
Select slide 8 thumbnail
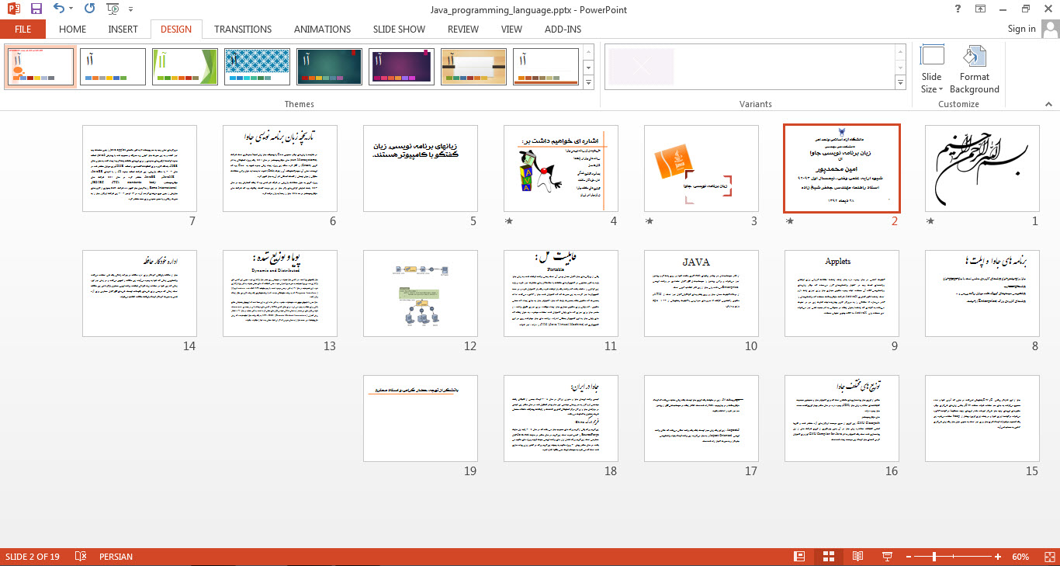[982, 293]
